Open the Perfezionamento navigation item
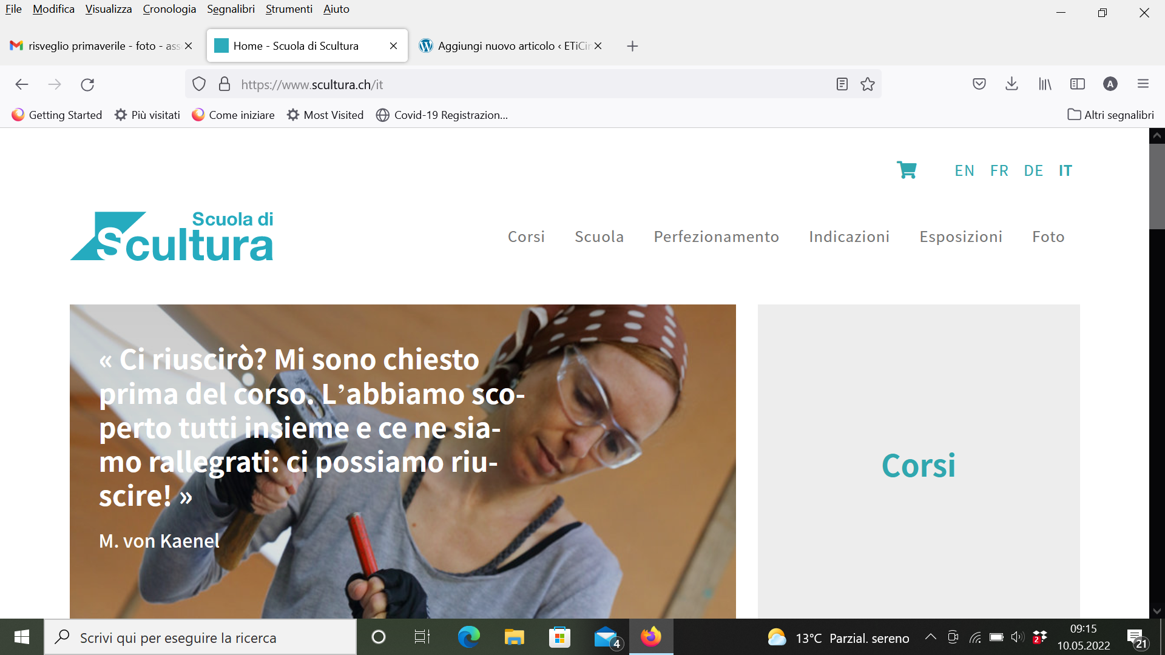The image size is (1165, 655). pos(716,237)
